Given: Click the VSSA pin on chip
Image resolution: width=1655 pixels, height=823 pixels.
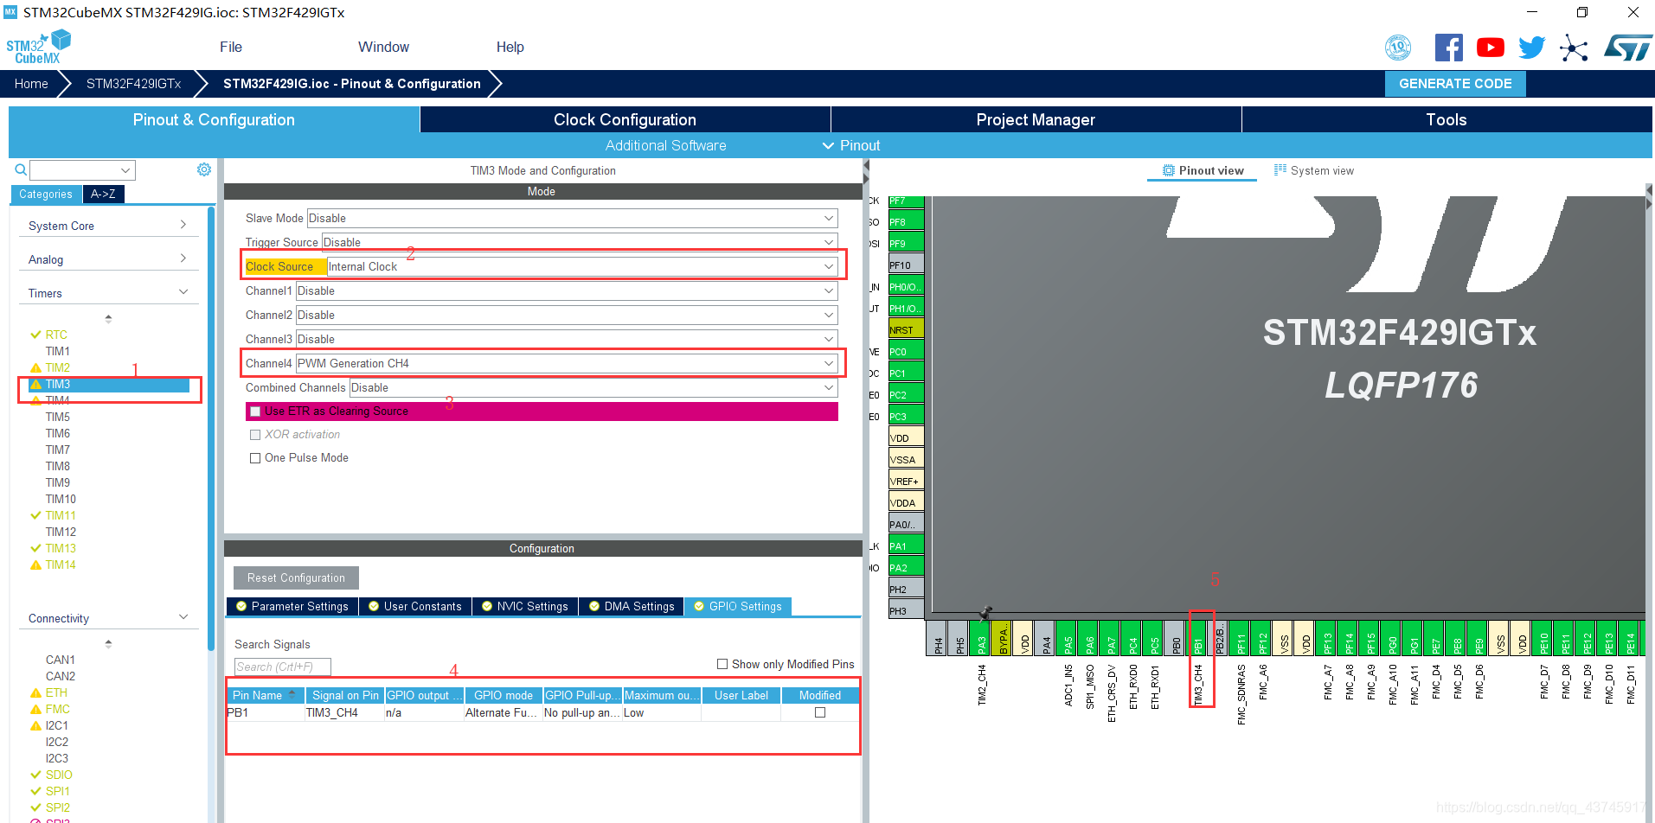Looking at the screenshot, I should click(906, 459).
